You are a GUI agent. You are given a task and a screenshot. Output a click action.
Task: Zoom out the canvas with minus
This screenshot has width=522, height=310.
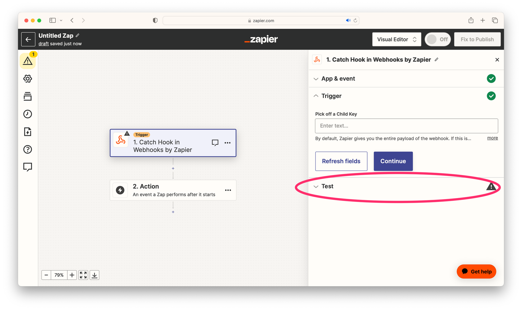coord(46,275)
